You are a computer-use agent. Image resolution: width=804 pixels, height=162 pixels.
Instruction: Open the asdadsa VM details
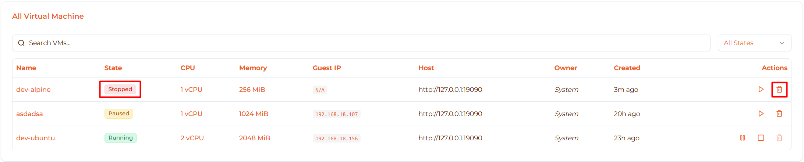pyautogui.click(x=29, y=114)
